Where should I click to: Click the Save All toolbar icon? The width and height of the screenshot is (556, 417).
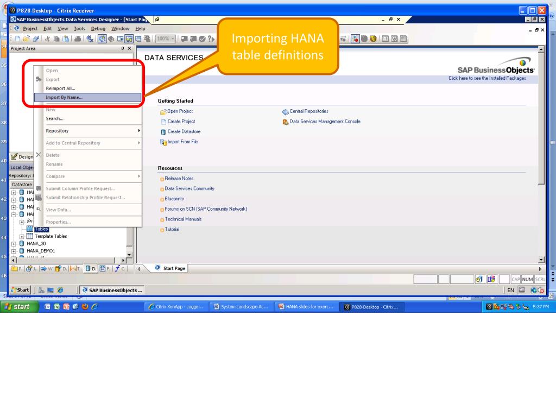pos(35,39)
